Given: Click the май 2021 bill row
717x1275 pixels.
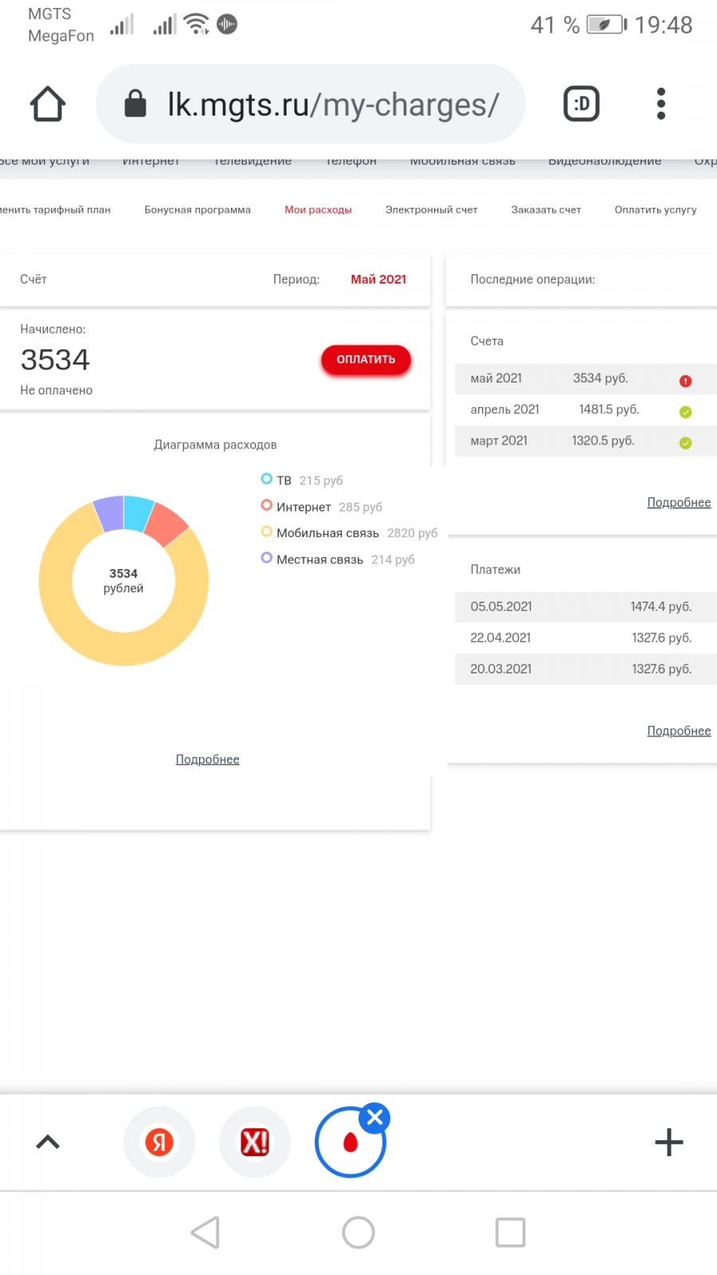Looking at the screenshot, I should click(x=586, y=379).
